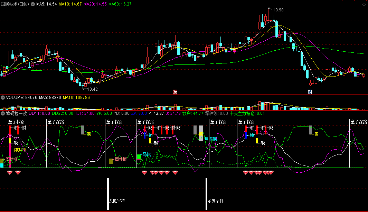Expand the 筹码拉一波 indicator panel menu arrow
The image size is (368, 212).
coord(3,114)
